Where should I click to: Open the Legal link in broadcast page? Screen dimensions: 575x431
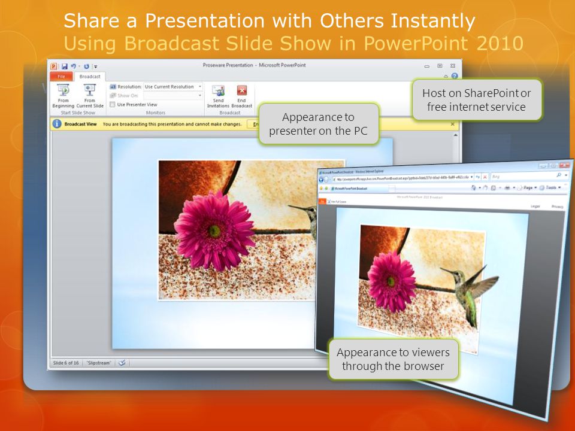coord(535,207)
